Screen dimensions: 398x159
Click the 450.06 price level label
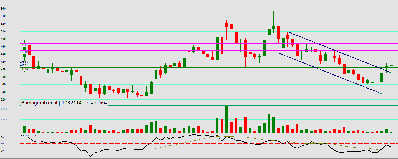tap(24, 52)
